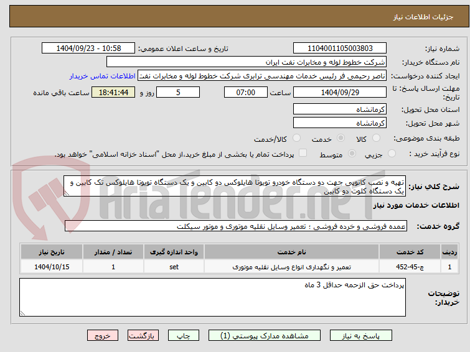Click the ساعت باقی مانده label
This screenshot has height=352, width=470.
(61, 93)
